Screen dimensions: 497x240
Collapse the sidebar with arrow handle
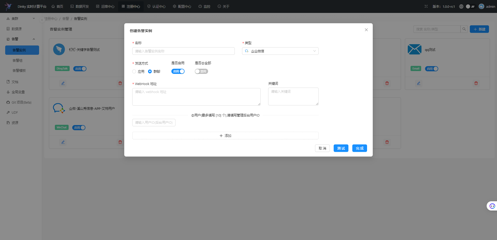click(x=42, y=20)
